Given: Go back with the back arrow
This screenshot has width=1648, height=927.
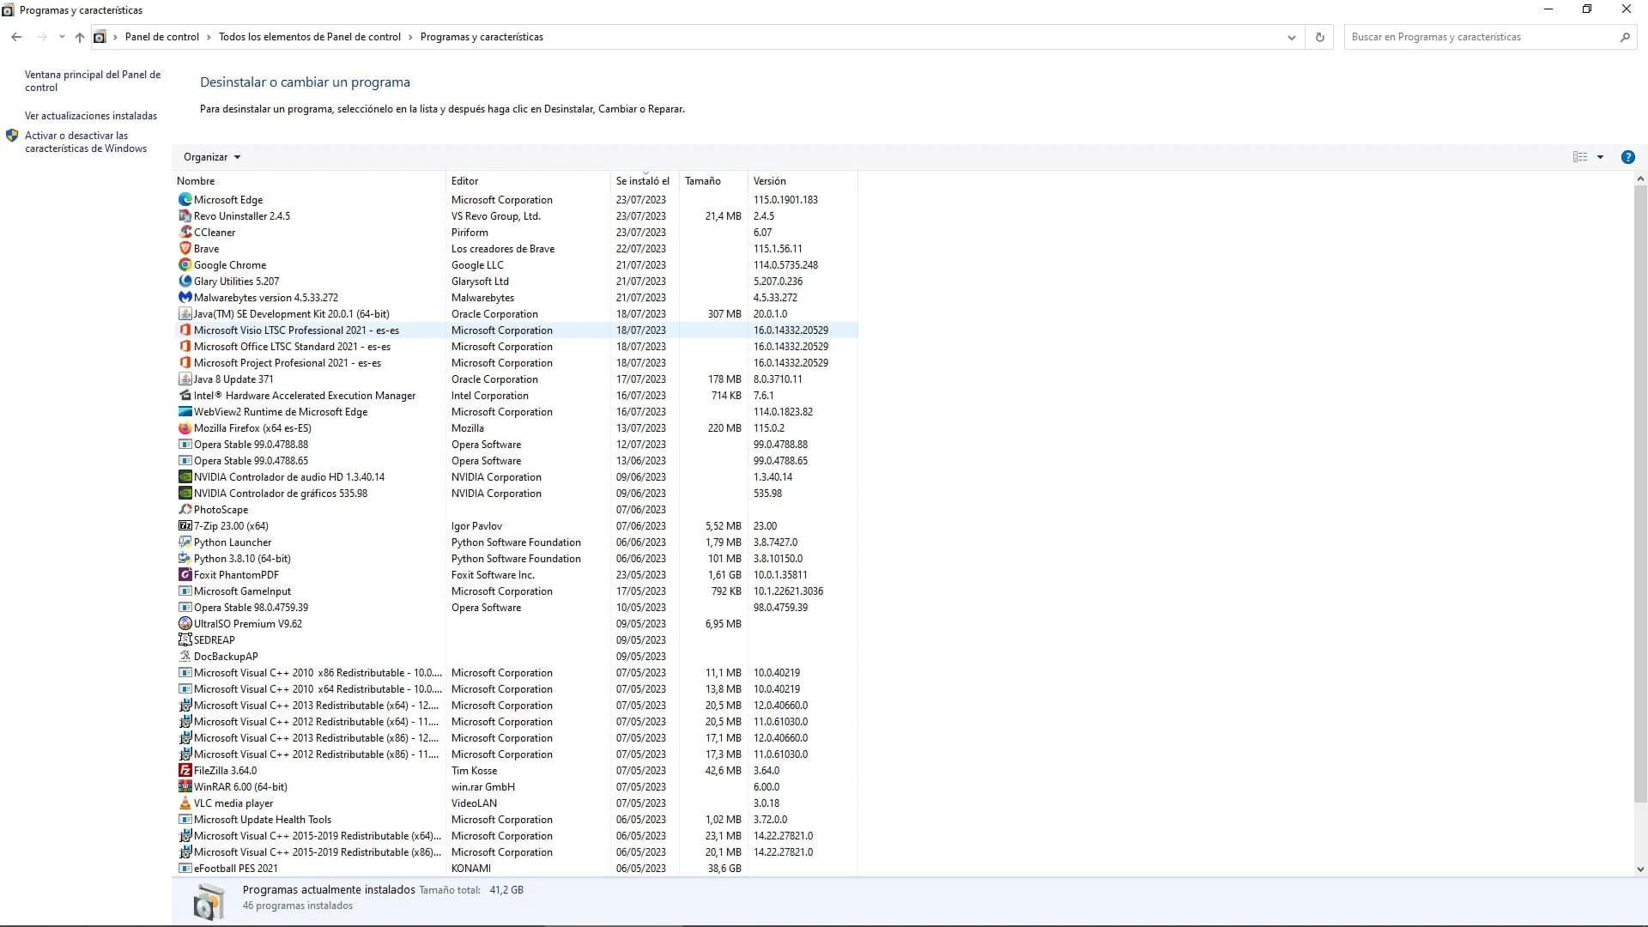Looking at the screenshot, I should pyautogui.click(x=16, y=37).
